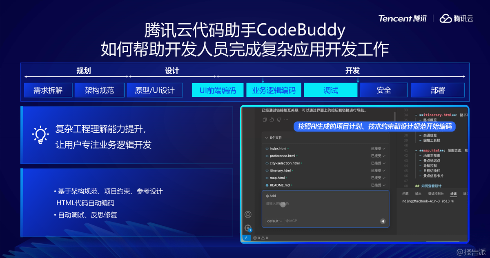
Task: Switch to the 输出 panel tab
Action: pos(419,194)
